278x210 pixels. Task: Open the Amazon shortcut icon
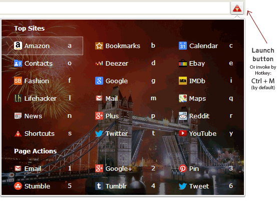coord(18,46)
